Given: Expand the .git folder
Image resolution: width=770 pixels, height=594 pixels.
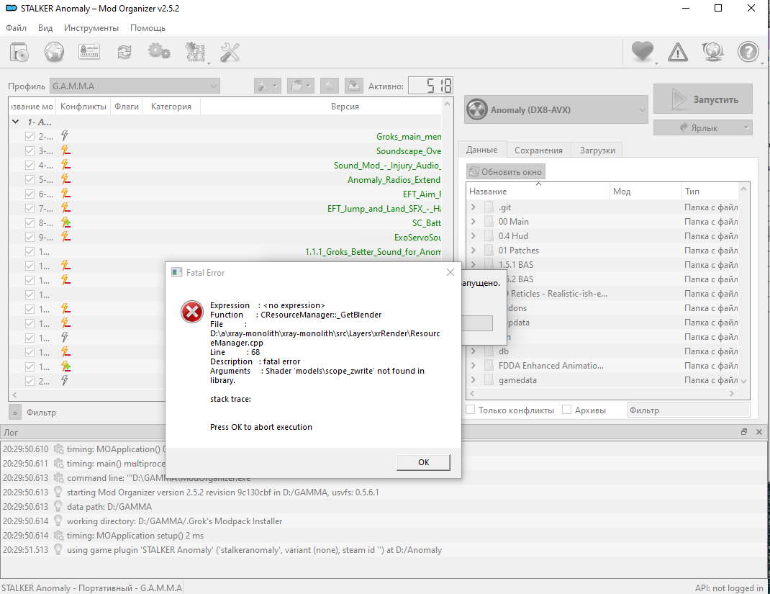Looking at the screenshot, I should (x=473, y=207).
